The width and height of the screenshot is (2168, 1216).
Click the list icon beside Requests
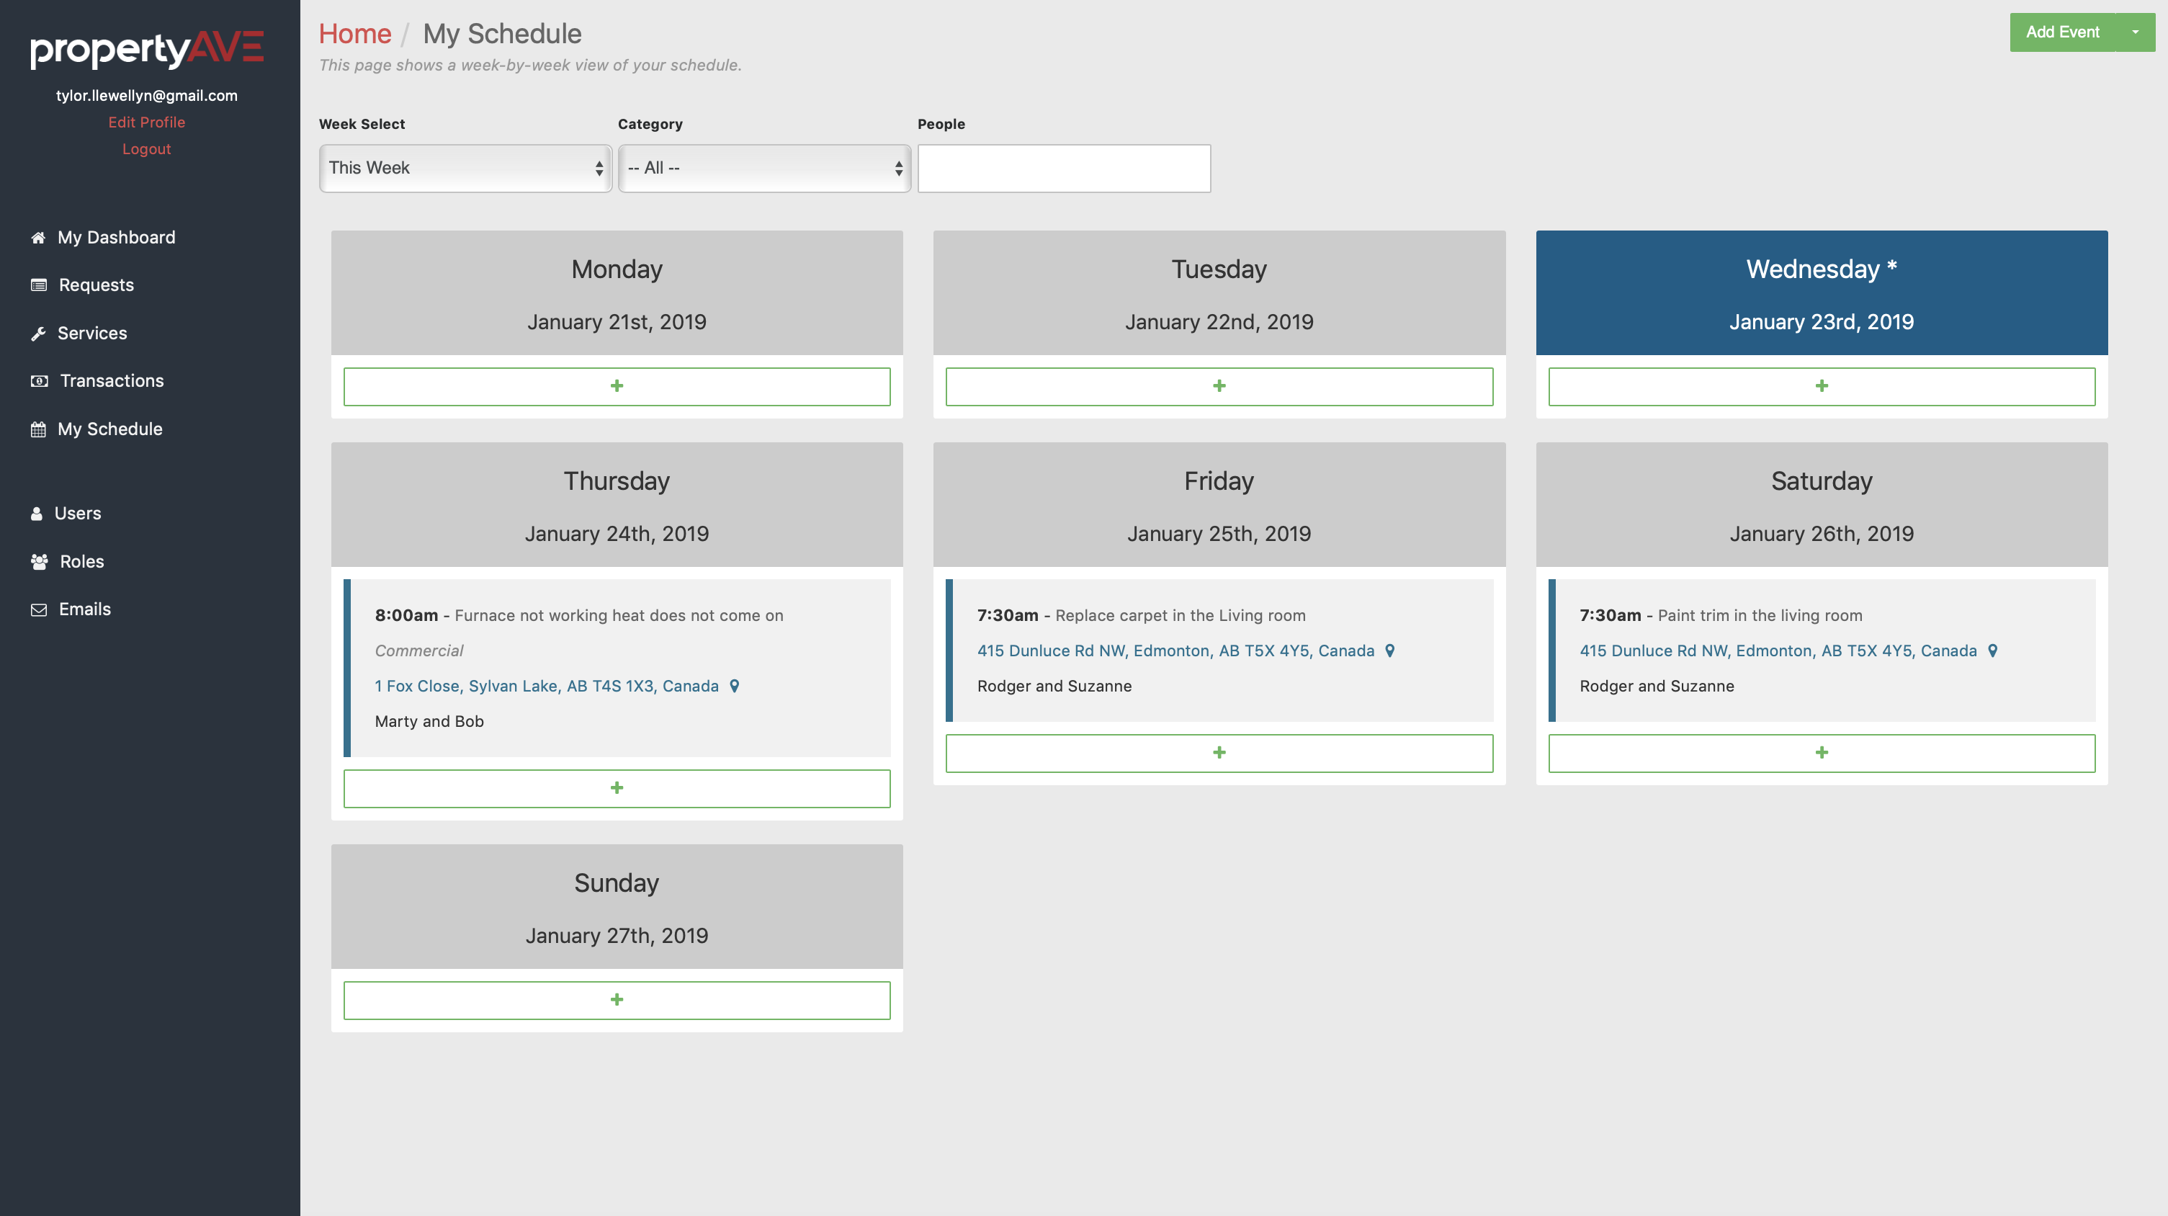pos(39,285)
